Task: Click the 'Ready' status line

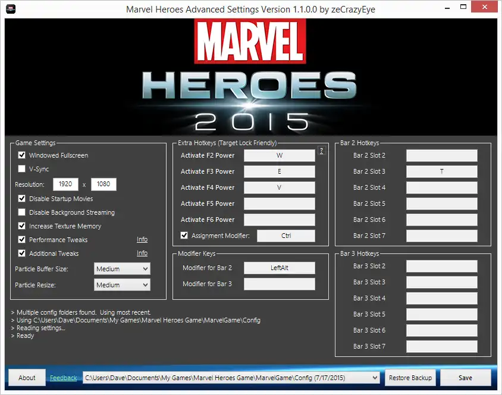Action: pos(23,336)
